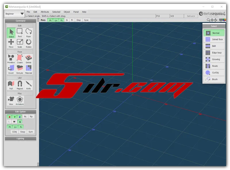
Task: Collapse the Command panel header
Action: [x=20, y=21]
